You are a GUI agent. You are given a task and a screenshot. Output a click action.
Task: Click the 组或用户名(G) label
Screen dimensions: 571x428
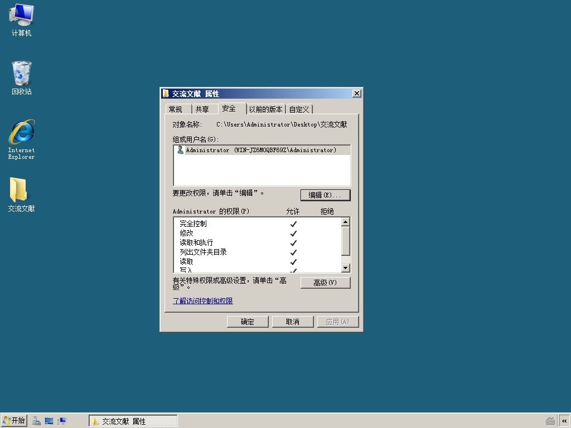pos(196,139)
